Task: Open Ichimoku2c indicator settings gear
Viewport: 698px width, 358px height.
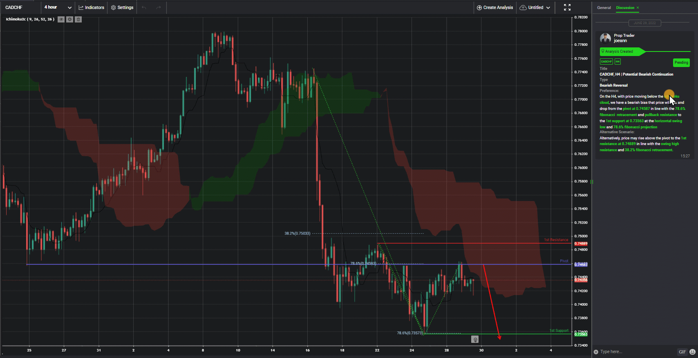Action: click(70, 19)
